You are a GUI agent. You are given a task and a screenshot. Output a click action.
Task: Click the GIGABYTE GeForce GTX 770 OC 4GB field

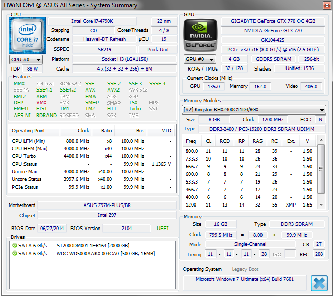tap(273, 21)
